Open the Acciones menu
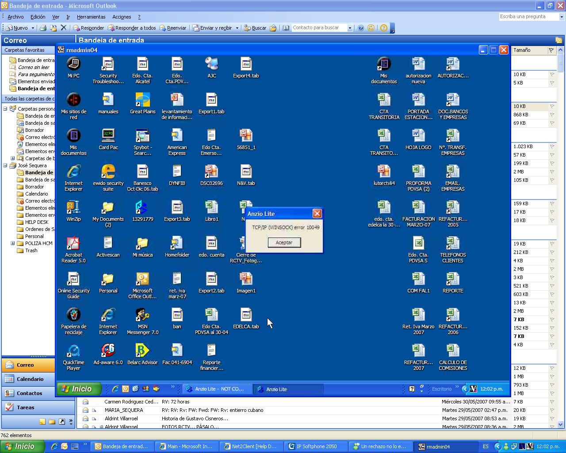The height and width of the screenshot is (453, 566). pos(122,17)
